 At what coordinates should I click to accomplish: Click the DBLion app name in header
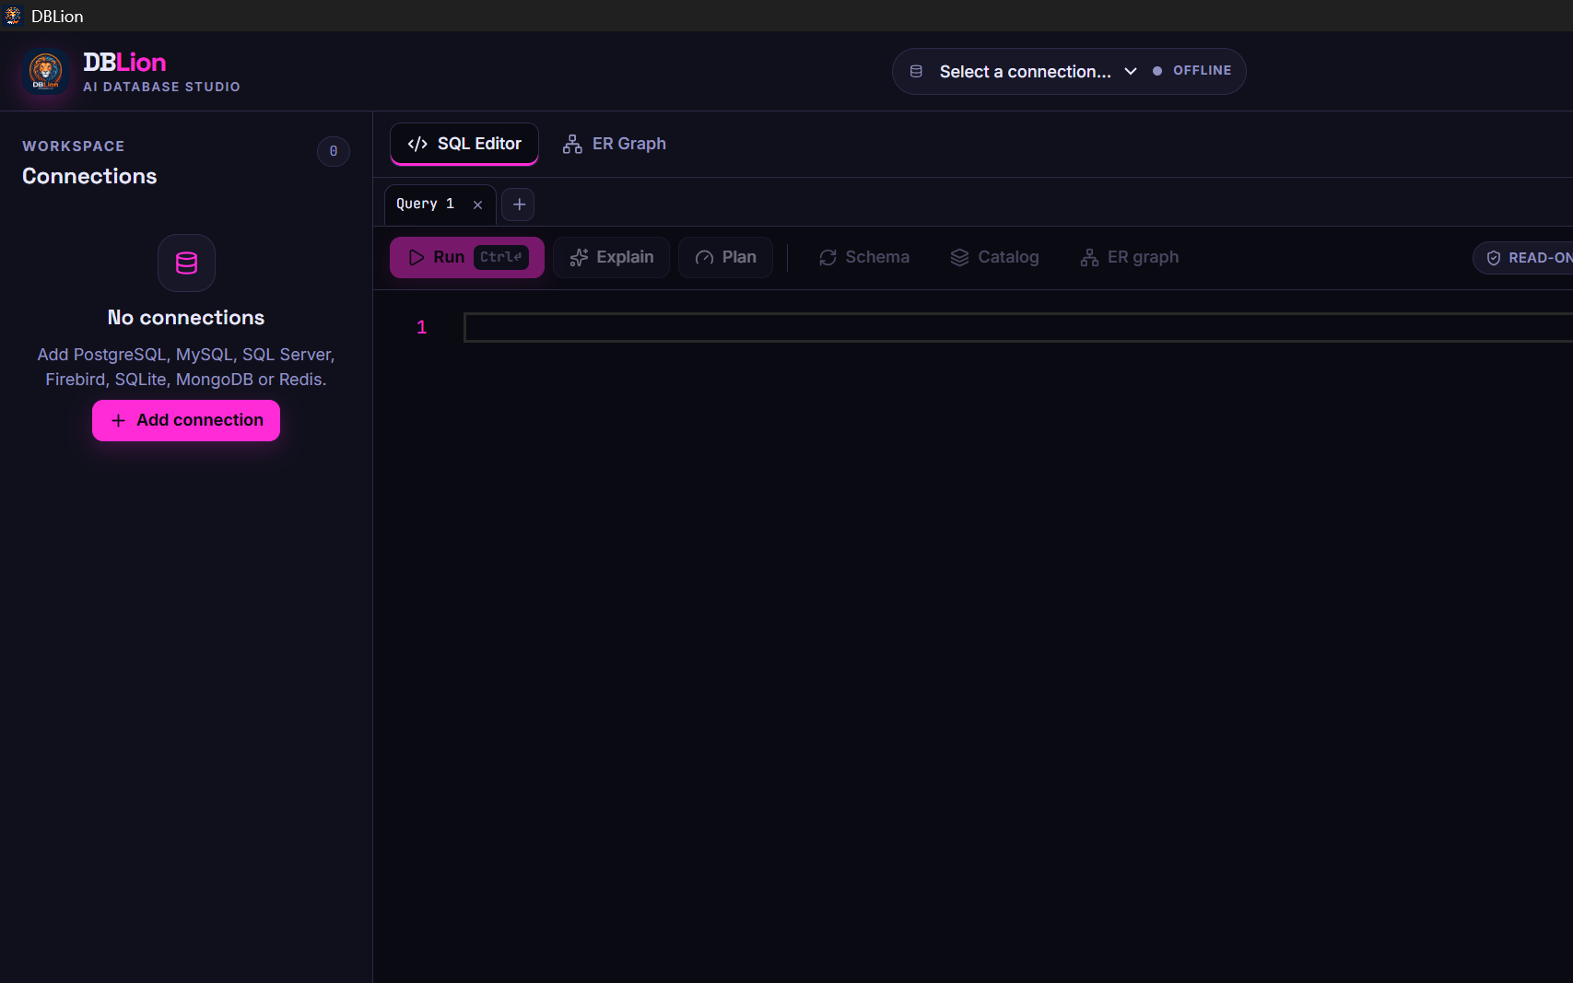124,63
